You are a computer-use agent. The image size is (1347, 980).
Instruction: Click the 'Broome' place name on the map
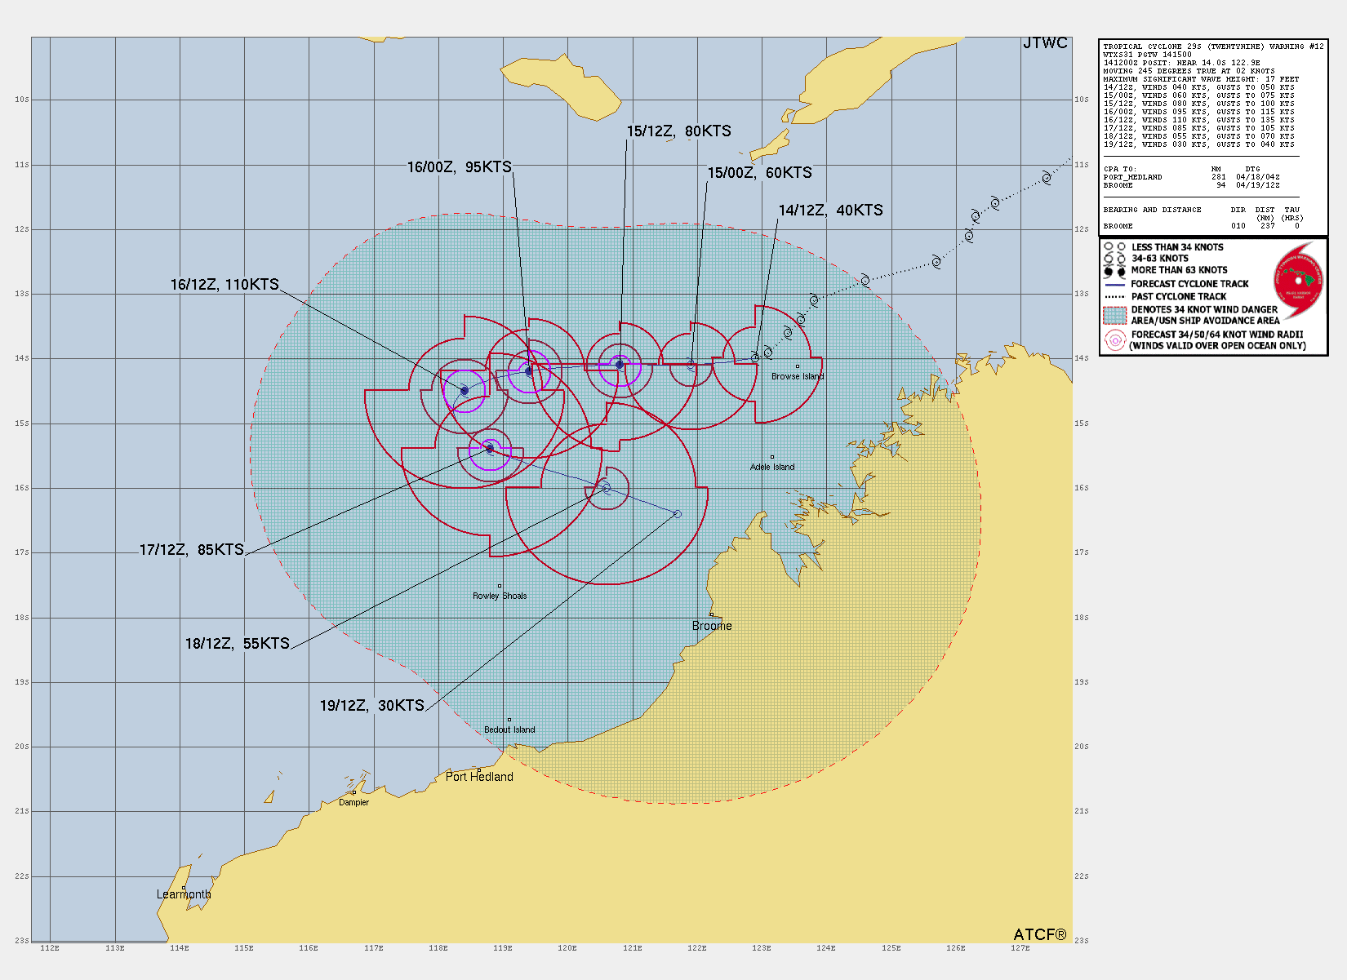(x=712, y=626)
